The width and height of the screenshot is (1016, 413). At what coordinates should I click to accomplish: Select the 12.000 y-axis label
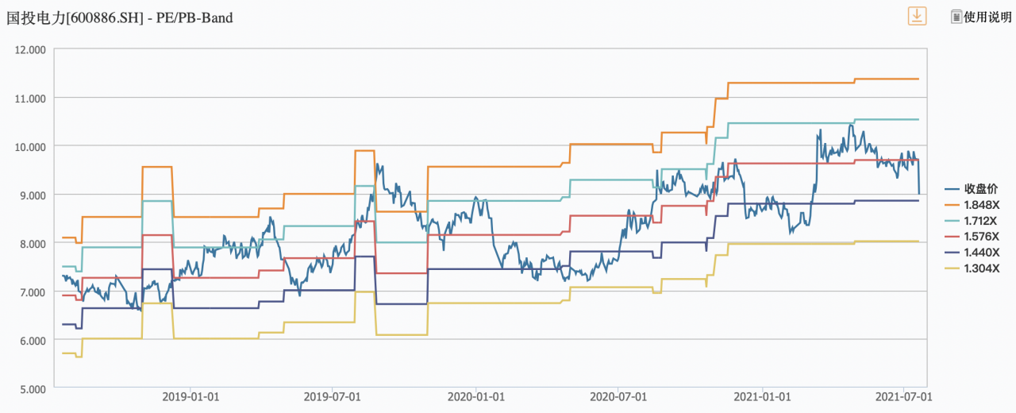point(31,49)
